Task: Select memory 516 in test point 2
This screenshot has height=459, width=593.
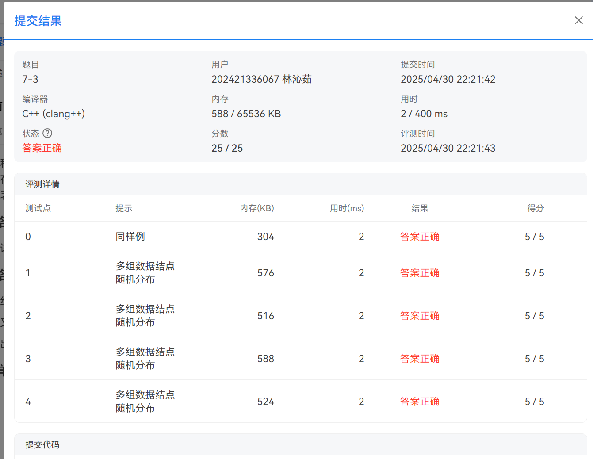Action: 266,316
